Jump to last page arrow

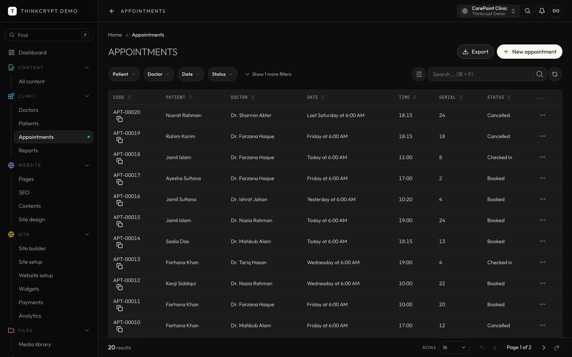(557, 347)
